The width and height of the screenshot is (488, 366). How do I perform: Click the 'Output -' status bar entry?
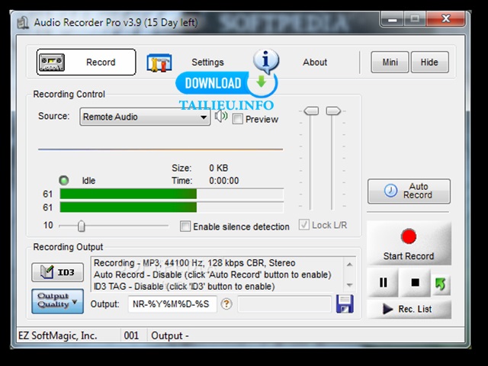click(170, 335)
